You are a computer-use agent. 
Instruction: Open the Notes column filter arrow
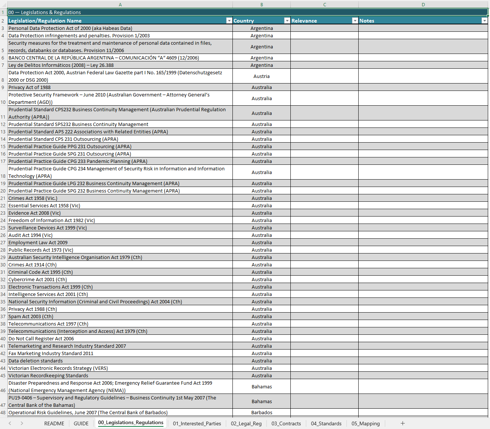484,21
